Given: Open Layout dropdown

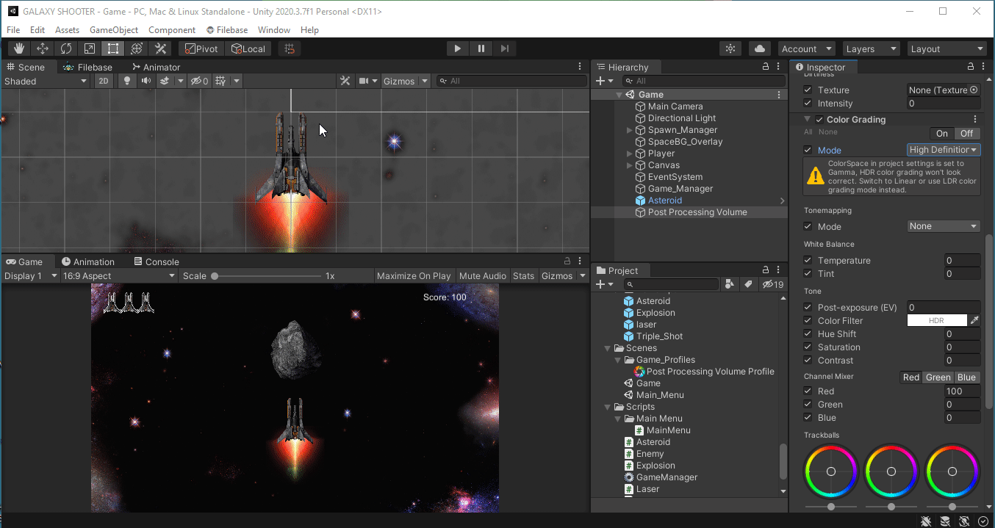Looking at the screenshot, I should (947, 48).
